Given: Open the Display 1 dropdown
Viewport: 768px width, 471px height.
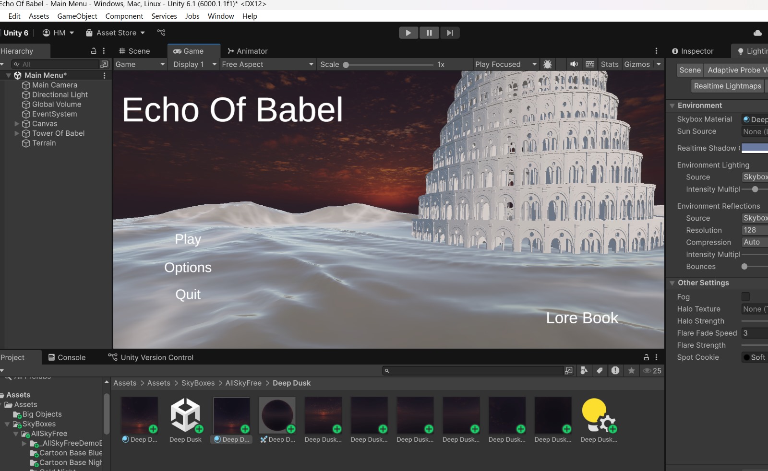Looking at the screenshot, I should tap(195, 64).
